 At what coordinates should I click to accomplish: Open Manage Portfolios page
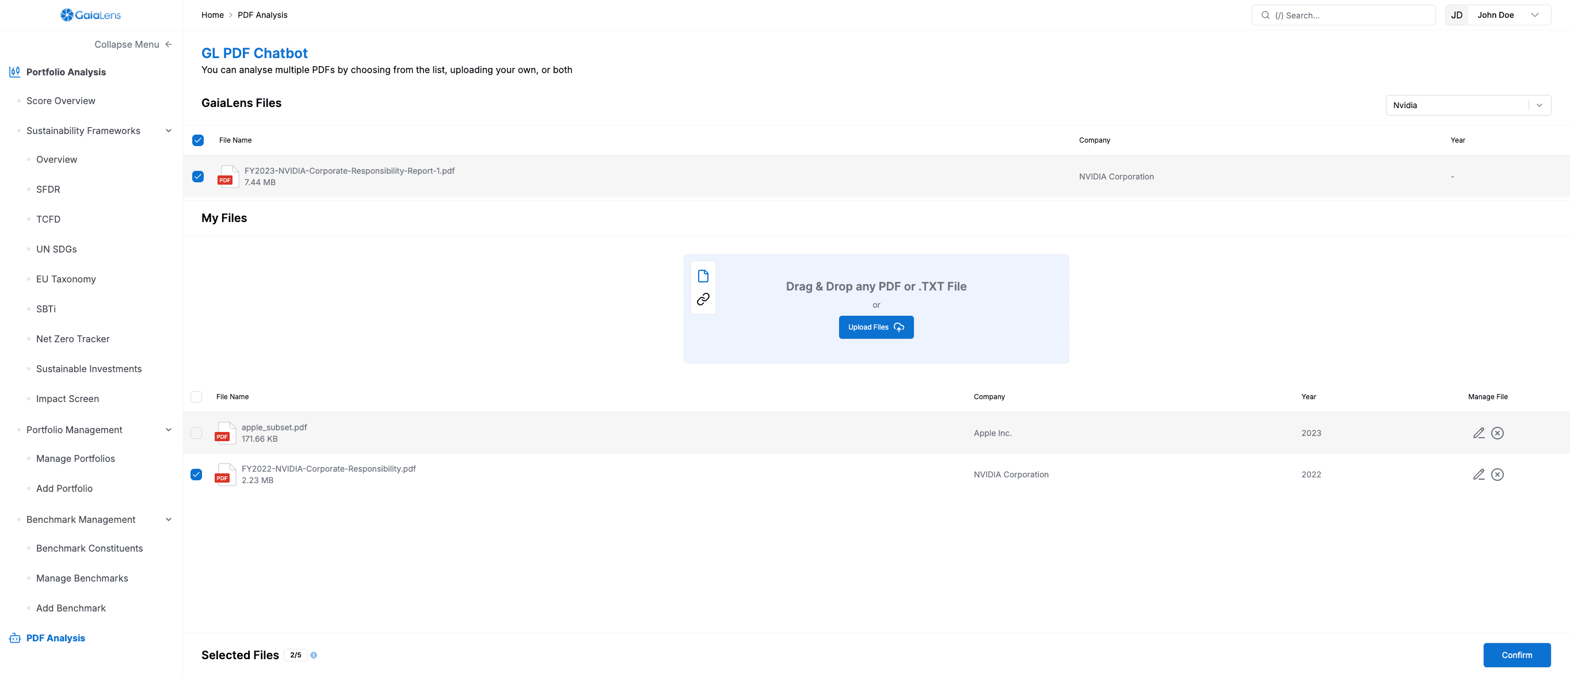[75, 458]
